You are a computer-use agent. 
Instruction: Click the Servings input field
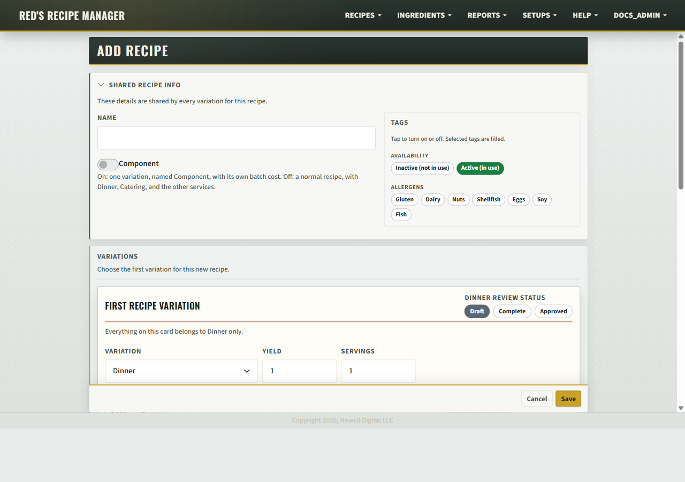click(378, 371)
